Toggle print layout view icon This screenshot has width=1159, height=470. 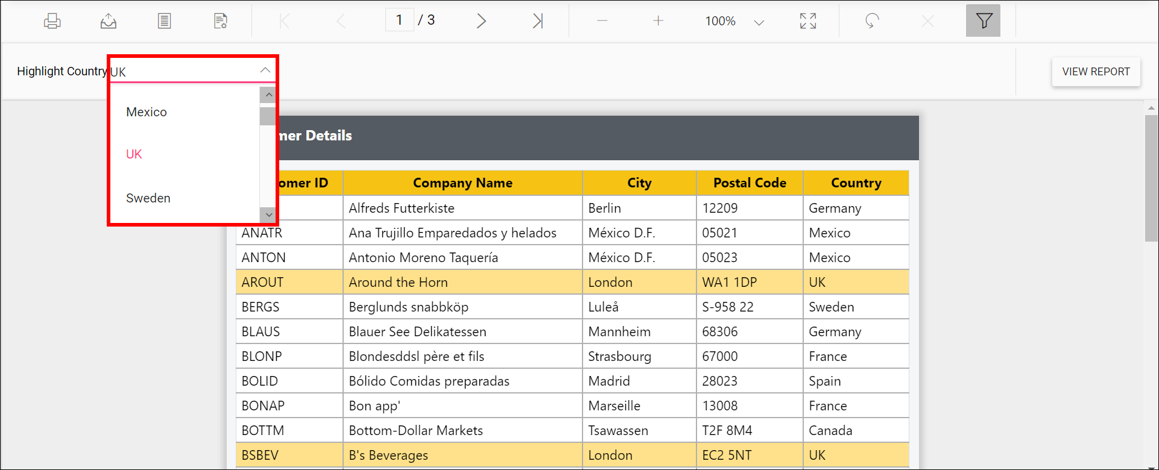pos(164,21)
